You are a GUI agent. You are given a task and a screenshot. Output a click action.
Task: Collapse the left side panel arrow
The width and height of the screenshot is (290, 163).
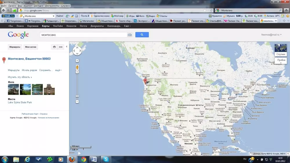[x=67, y=47]
